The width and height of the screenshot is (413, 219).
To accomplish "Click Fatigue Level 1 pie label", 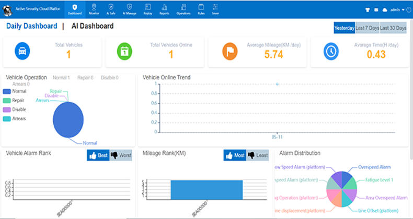I will [379, 180].
